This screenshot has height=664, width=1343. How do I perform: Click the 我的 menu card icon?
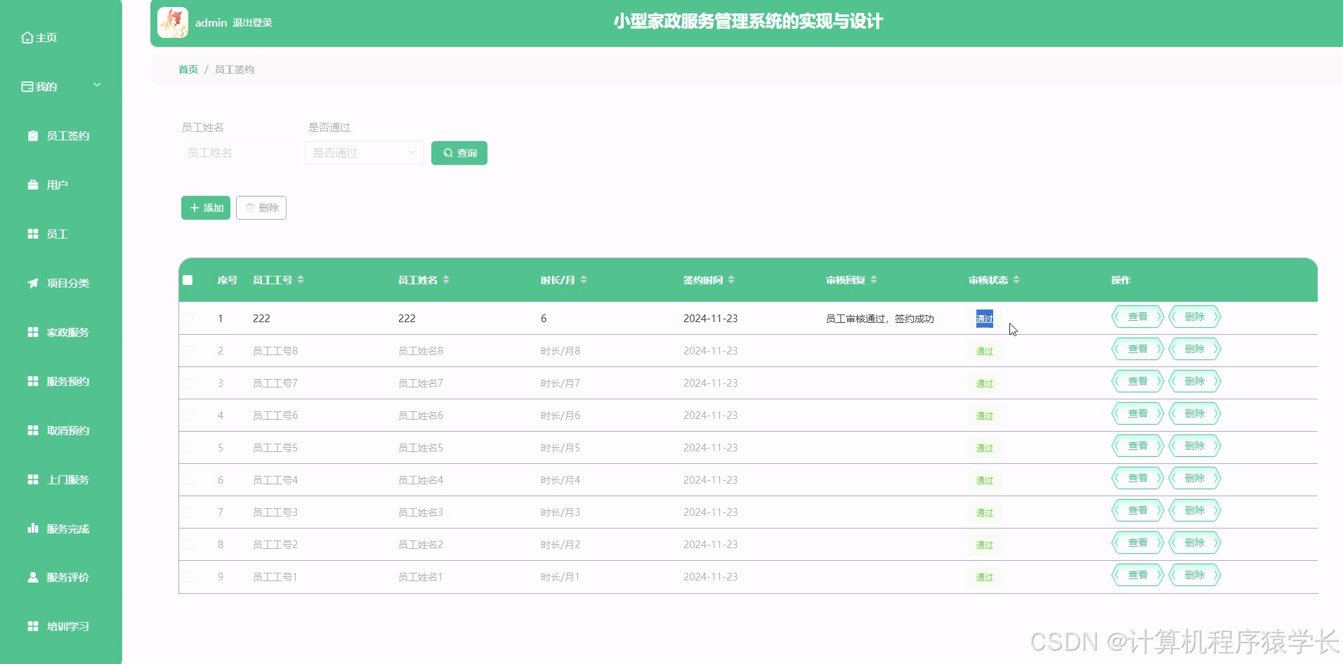(x=27, y=86)
